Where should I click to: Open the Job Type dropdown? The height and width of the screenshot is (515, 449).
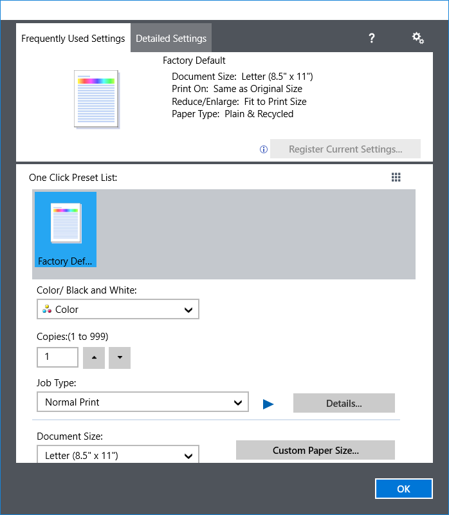(142, 403)
